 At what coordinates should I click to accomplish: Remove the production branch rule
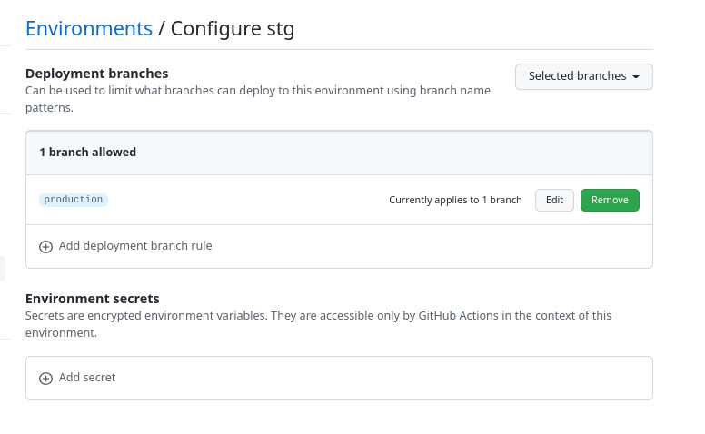tap(610, 200)
